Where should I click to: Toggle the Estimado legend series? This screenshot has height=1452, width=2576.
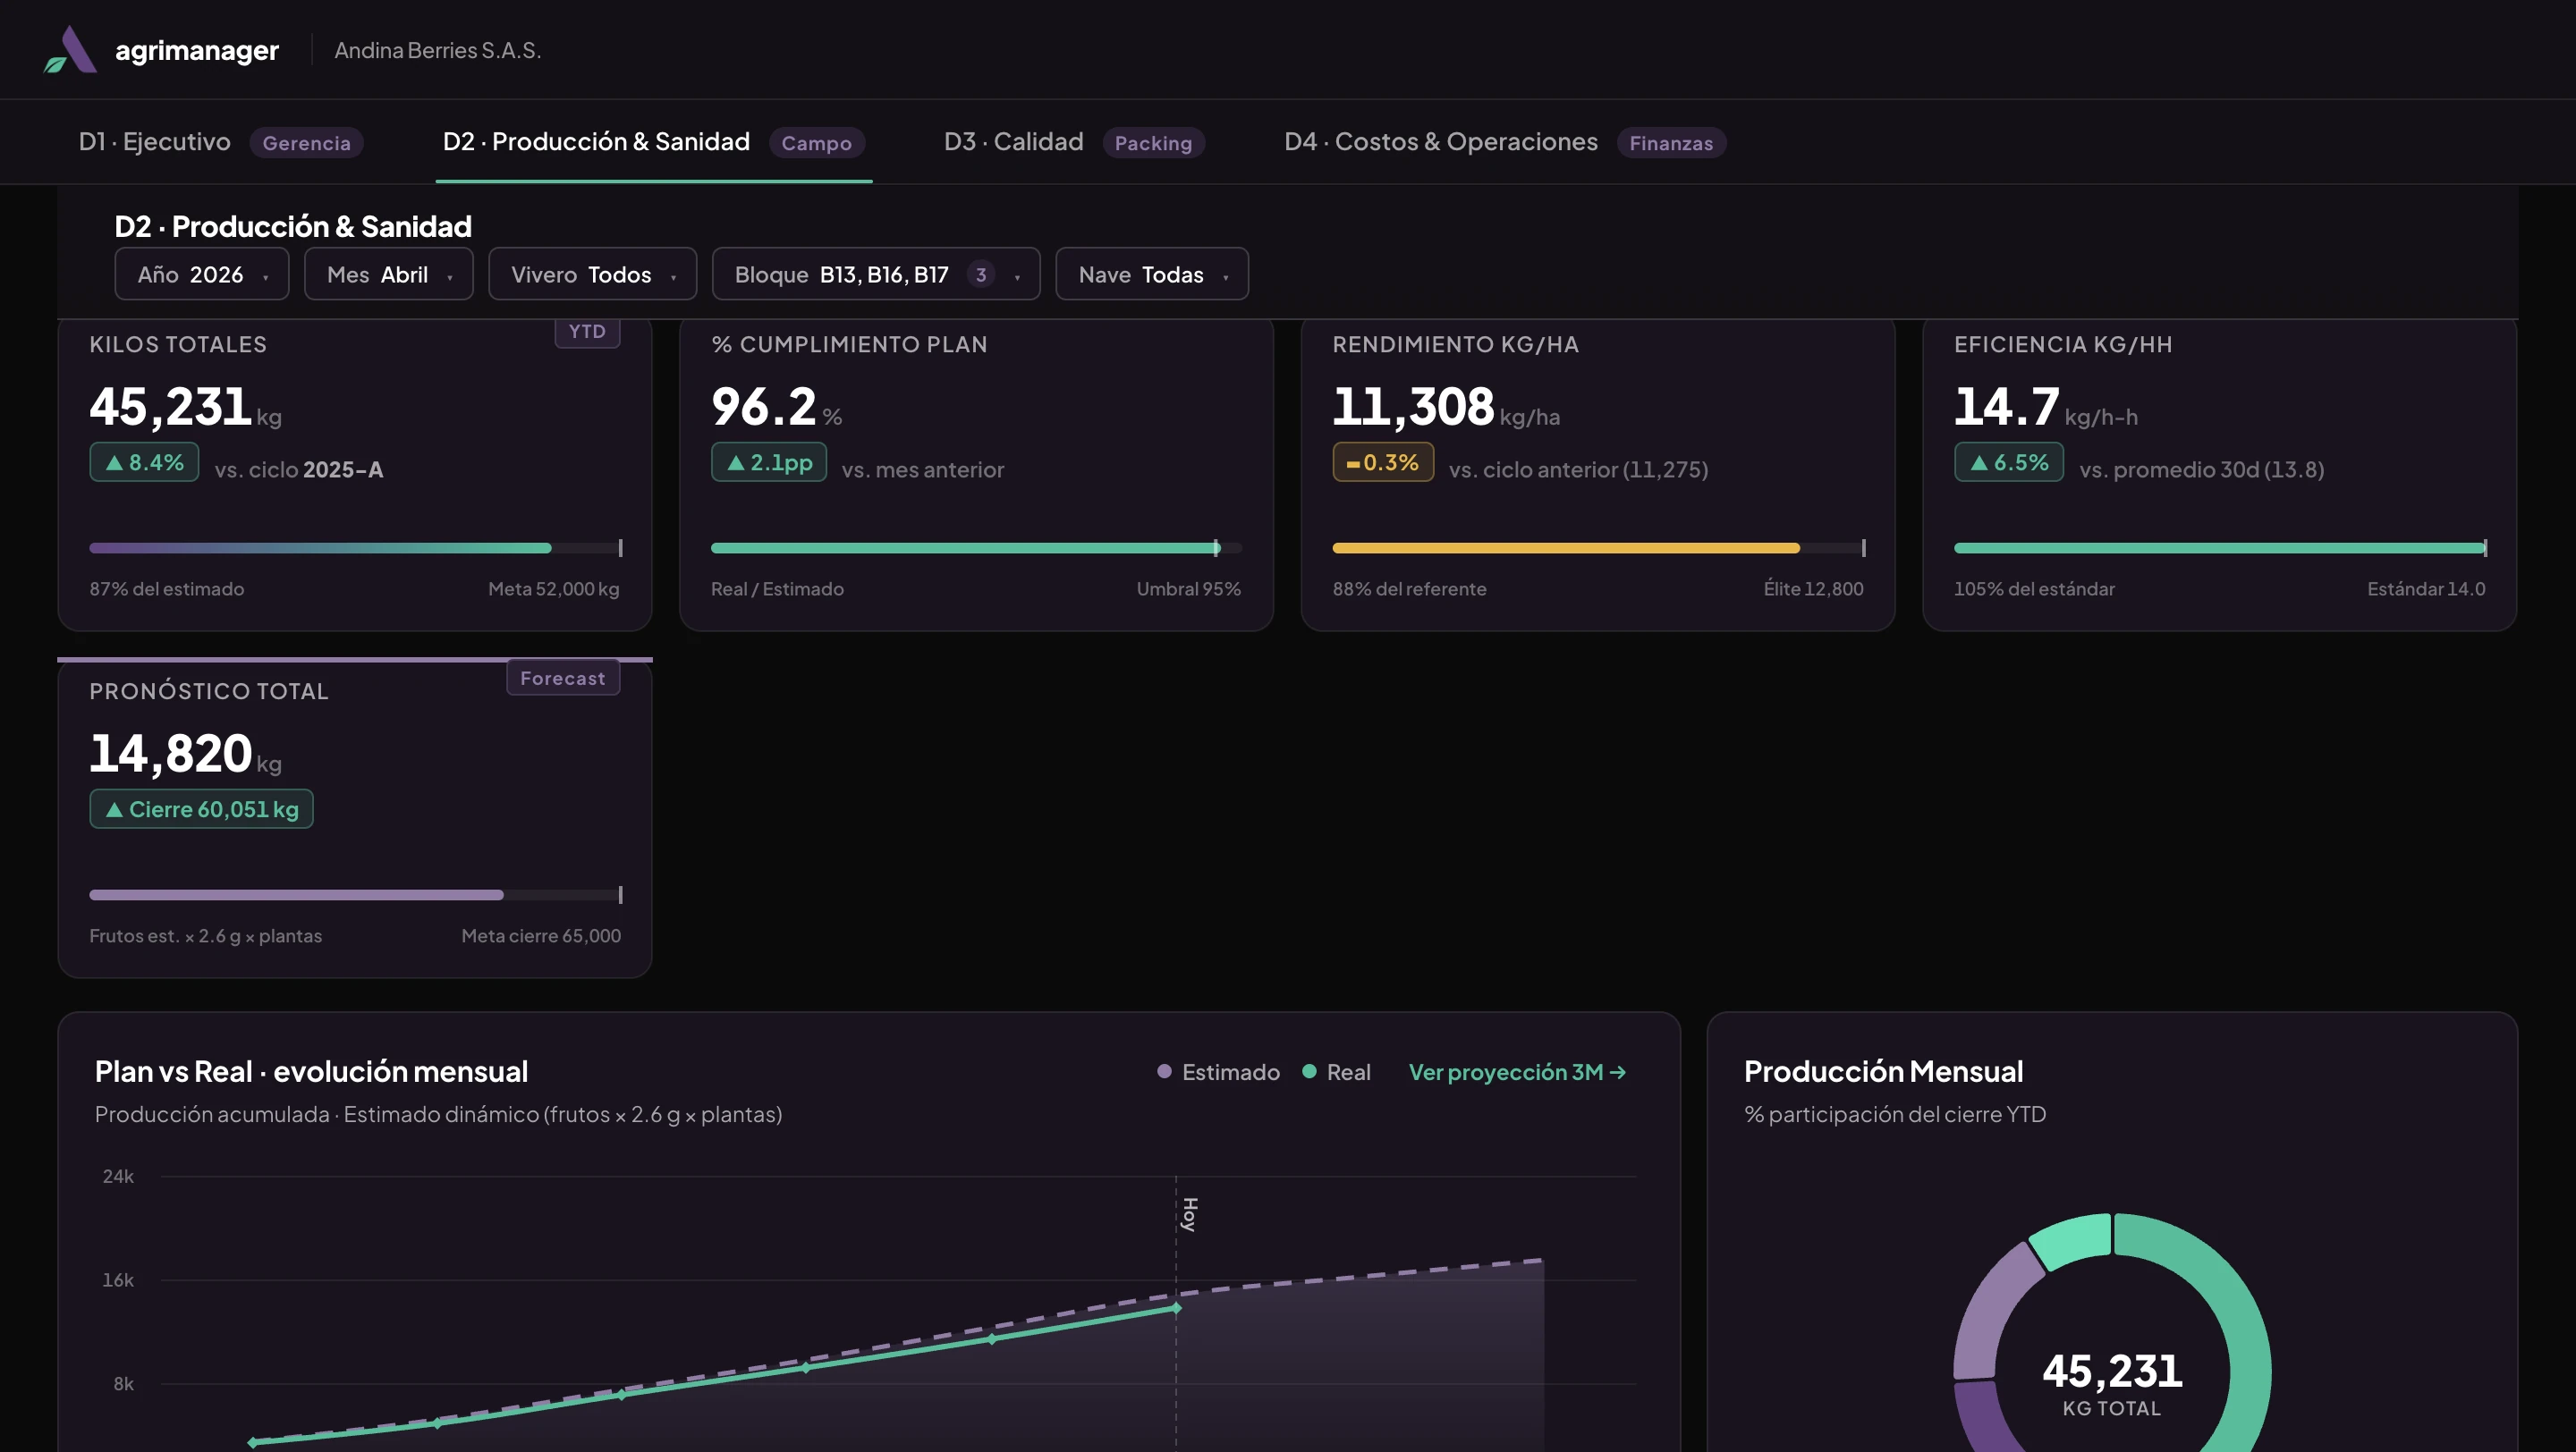1218,1071
